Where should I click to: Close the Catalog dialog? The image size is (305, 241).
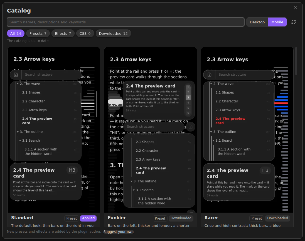click(x=296, y=8)
